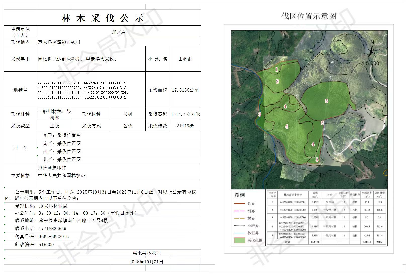Click the green 采伐范围 legend swatch

(x=239, y=240)
